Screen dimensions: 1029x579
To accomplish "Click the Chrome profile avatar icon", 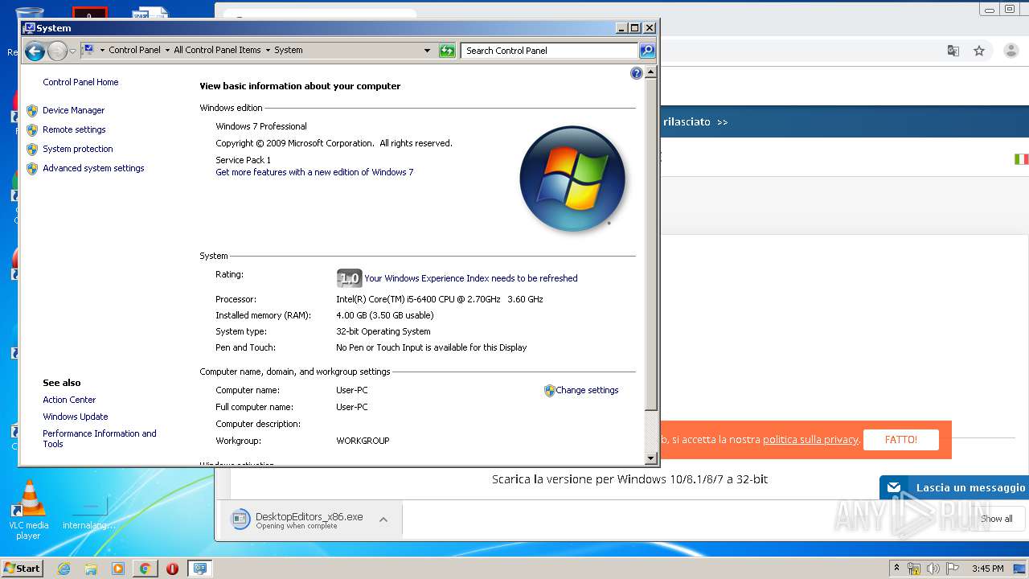I will [1011, 51].
